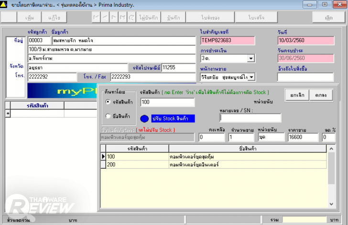Click หมายเลข / SN input field
This screenshot has width=348, height=225.
[250, 118]
